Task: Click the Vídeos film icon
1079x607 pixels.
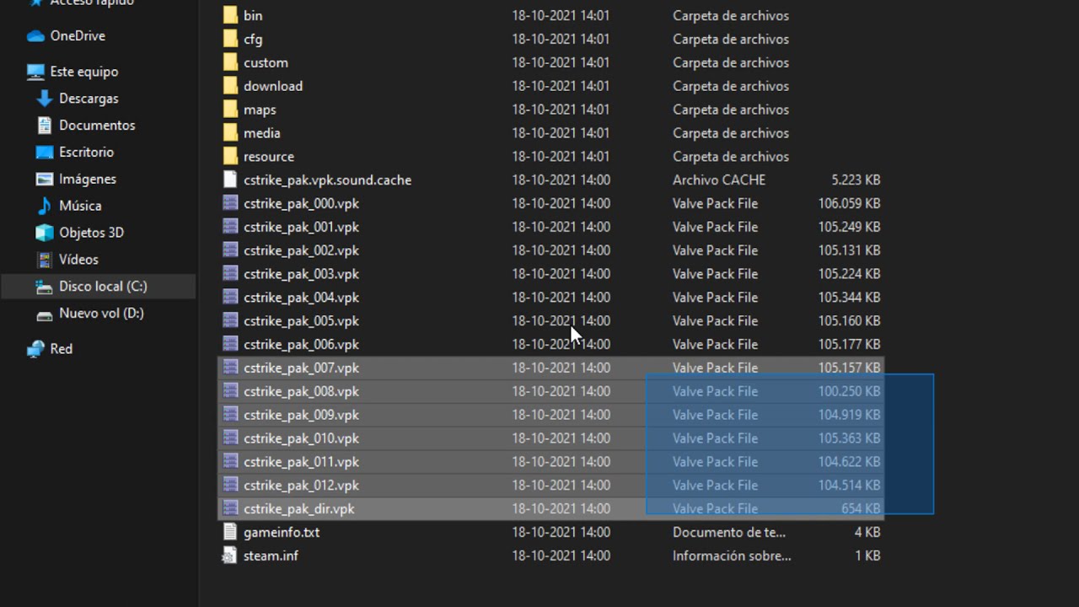Action: 45,260
